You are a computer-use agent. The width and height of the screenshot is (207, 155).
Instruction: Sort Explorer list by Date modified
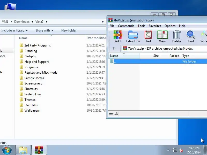96,38
